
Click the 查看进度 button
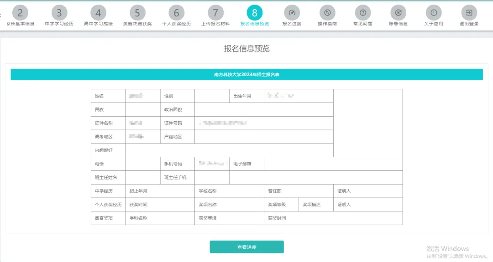point(247,247)
